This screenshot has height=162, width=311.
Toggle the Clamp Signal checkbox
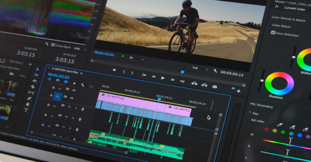click(53, 45)
